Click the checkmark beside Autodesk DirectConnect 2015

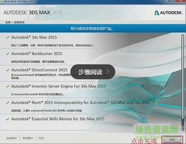pos(8,70)
